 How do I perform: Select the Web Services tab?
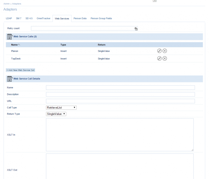click(x=62, y=18)
